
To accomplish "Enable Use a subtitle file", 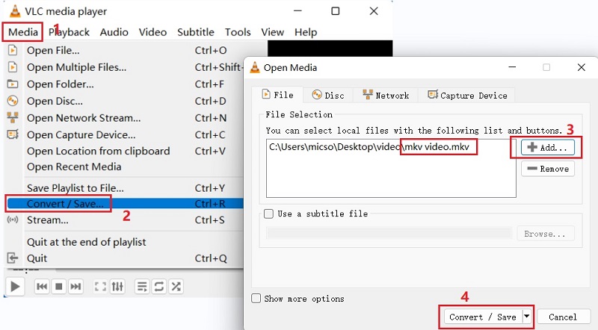I will click(x=269, y=214).
